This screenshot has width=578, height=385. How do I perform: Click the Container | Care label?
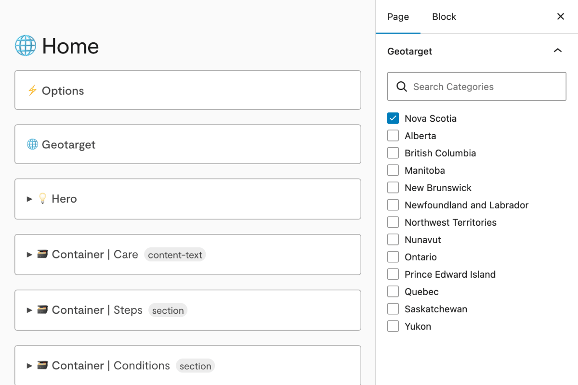tap(95, 255)
